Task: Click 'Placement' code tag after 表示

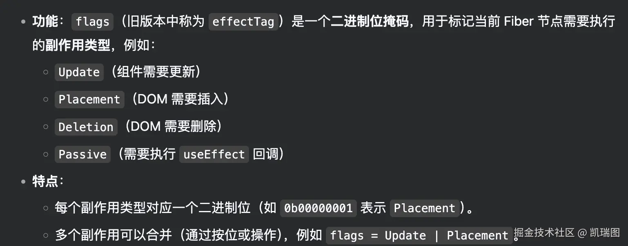Action: pyautogui.click(x=424, y=209)
